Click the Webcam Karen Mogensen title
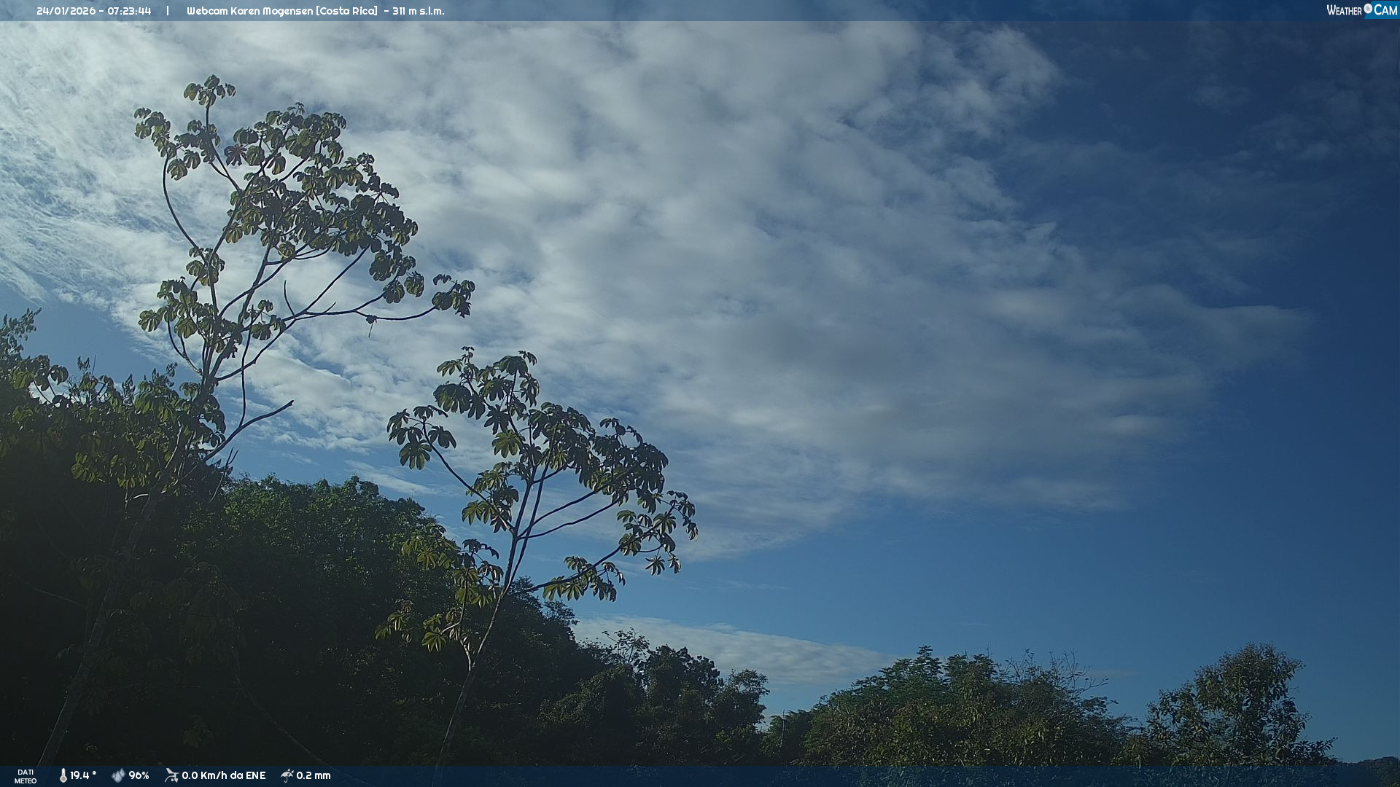This screenshot has width=1400, height=787. point(250,11)
